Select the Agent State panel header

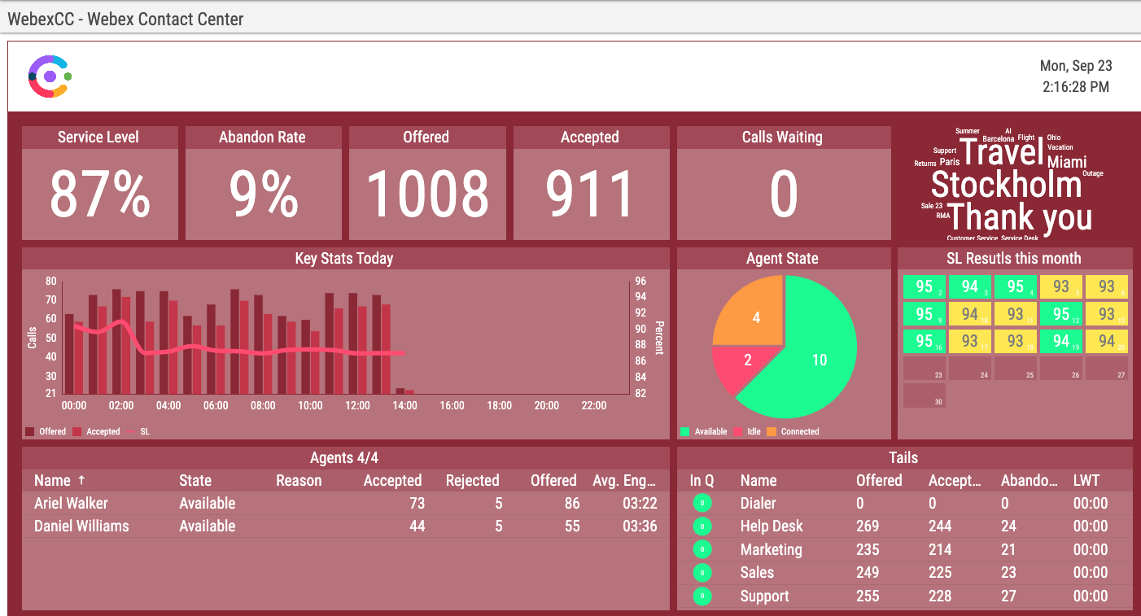tap(783, 258)
